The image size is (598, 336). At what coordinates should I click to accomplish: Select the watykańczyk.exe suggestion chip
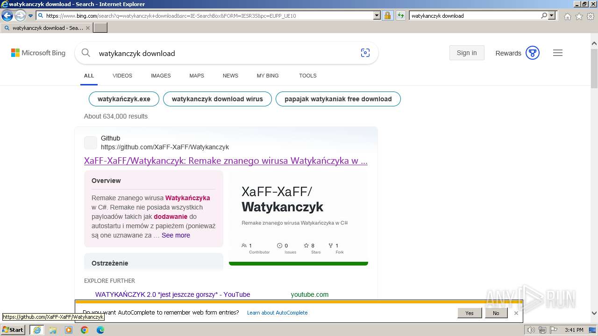pos(124,99)
